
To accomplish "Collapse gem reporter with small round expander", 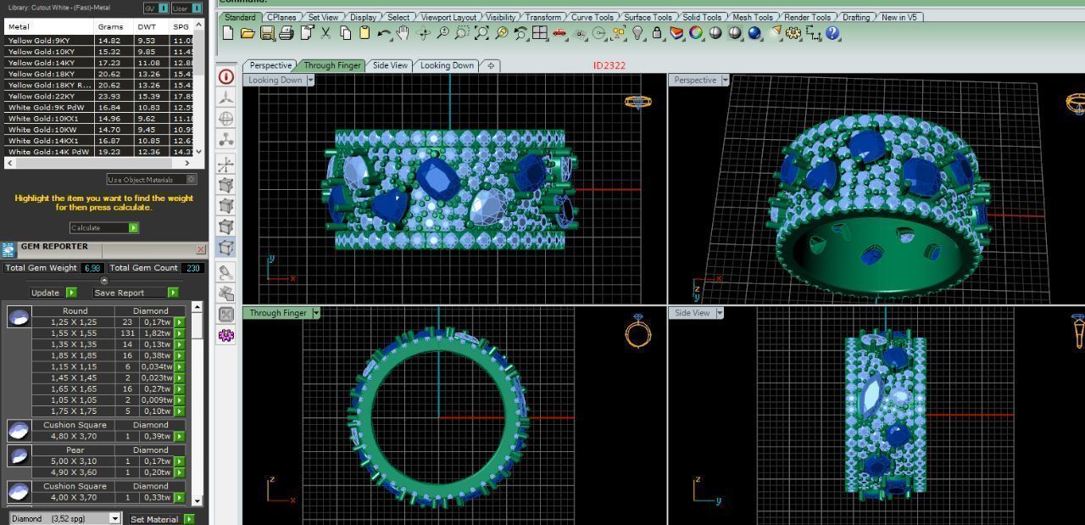I will point(104,280).
